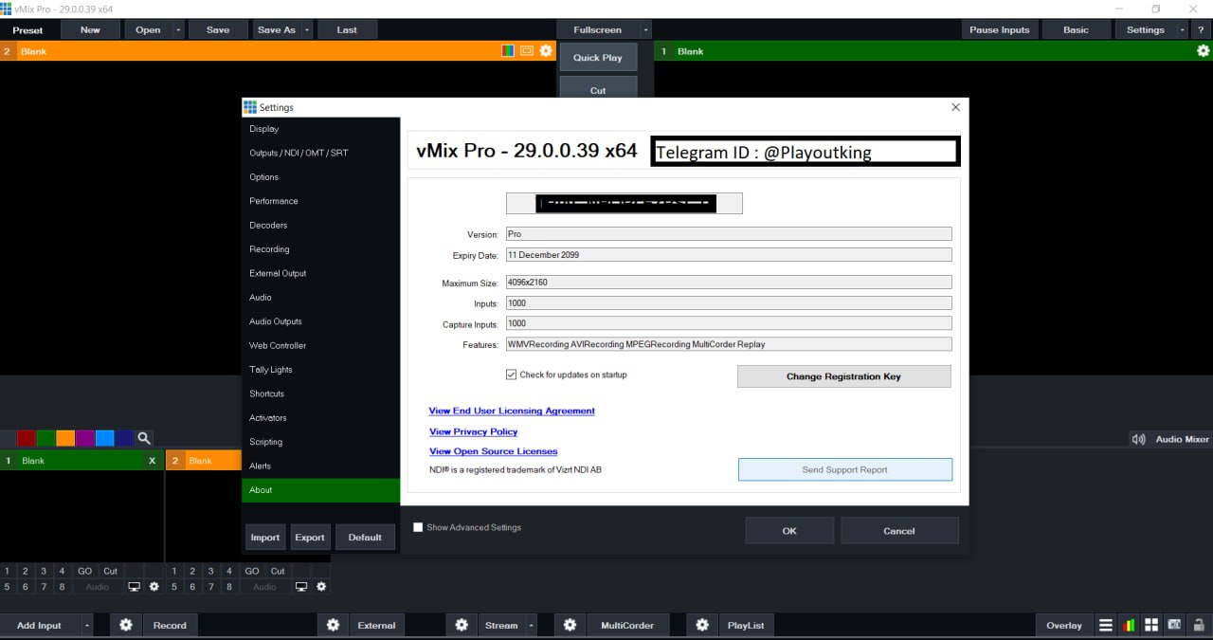Toggle Audio on input 1 tile
1213x640 pixels.
click(x=98, y=587)
